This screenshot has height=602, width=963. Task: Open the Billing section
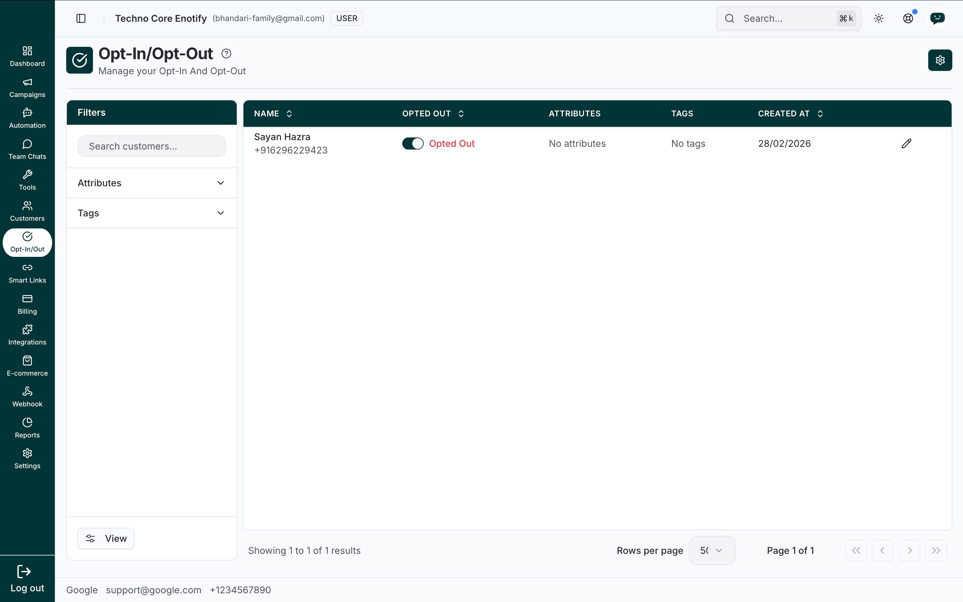27,305
